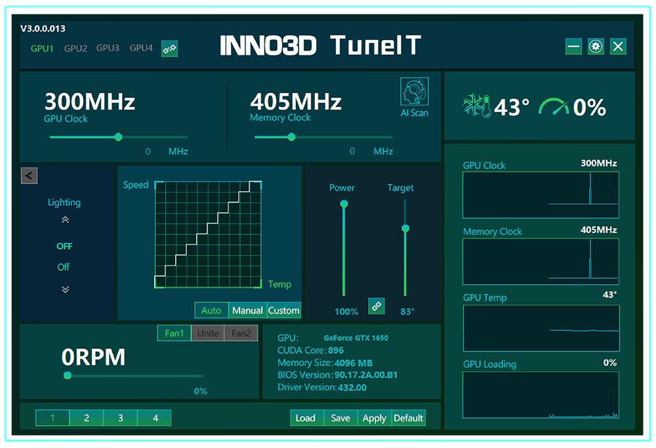This screenshot has height=448, width=656.
Task: Click the snowflake thermometer temperature icon
Action: (x=476, y=106)
